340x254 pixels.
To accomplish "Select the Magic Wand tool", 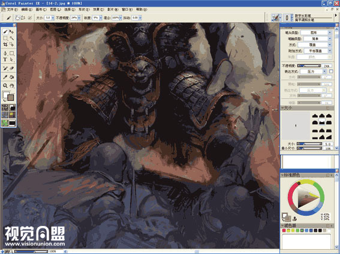I will (12, 38).
